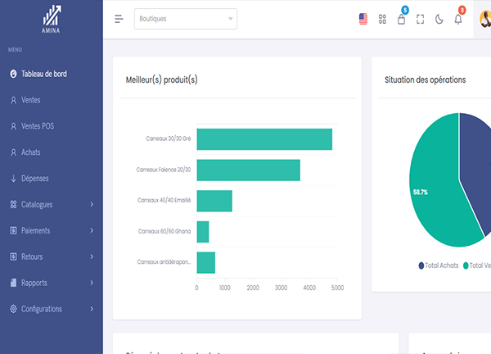
Task: Open the US flag language selector
Action: point(363,19)
